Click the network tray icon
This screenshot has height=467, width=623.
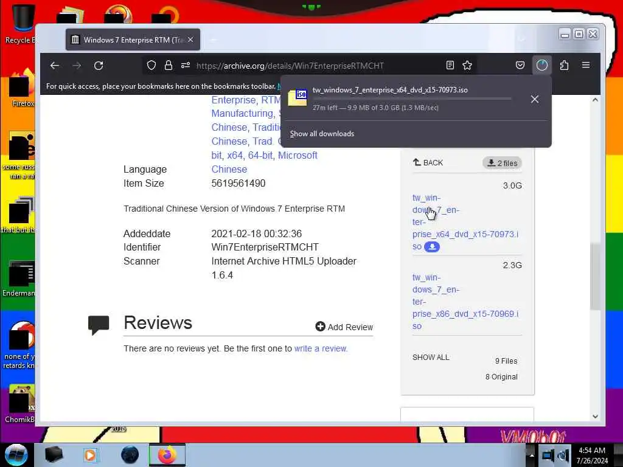point(548,455)
